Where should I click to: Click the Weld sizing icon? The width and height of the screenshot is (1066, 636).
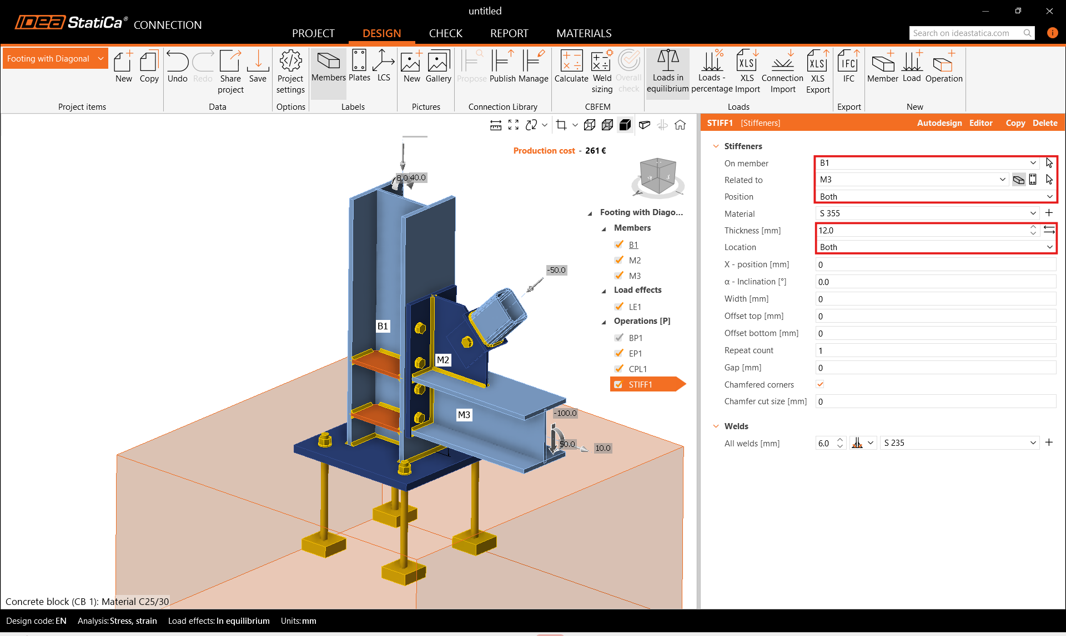[602, 72]
